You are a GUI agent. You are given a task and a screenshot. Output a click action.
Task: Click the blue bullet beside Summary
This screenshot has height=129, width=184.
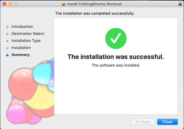pos(7,55)
